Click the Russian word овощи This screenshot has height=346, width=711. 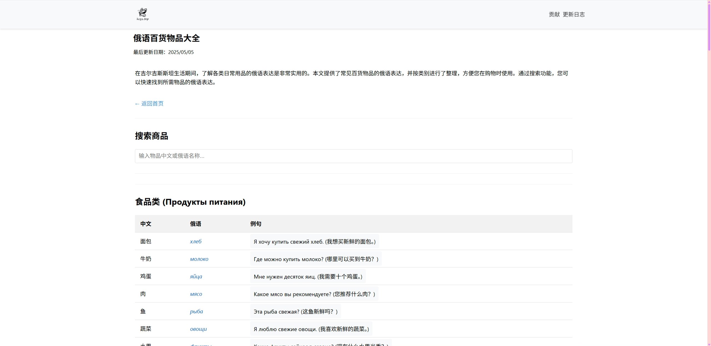pyautogui.click(x=198, y=329)
